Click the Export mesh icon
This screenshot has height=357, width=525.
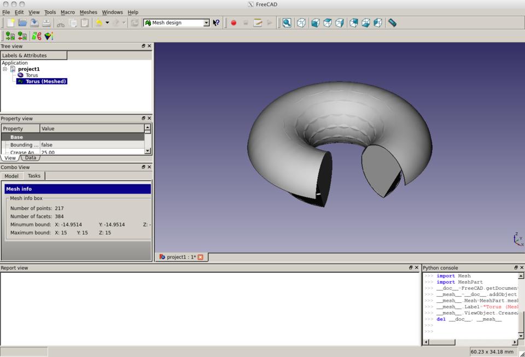(x=22, y=36)
